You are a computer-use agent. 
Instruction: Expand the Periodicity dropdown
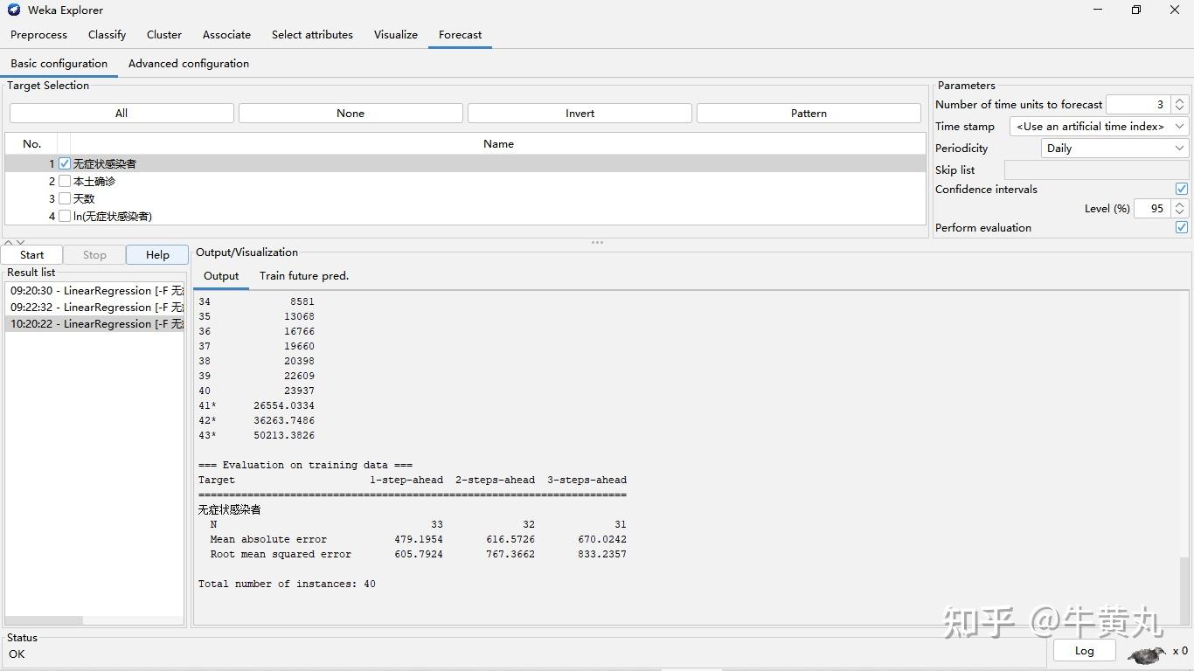(1114, 148)
